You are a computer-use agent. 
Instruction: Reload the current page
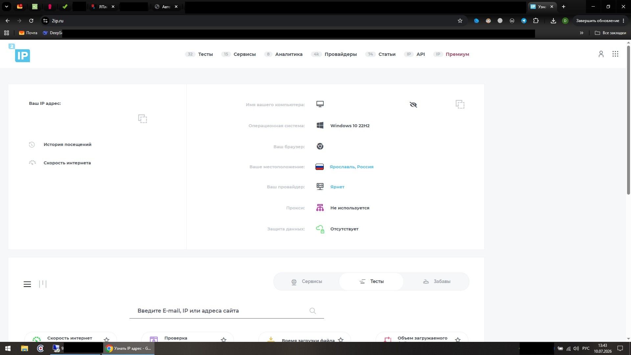click(31, 21)
